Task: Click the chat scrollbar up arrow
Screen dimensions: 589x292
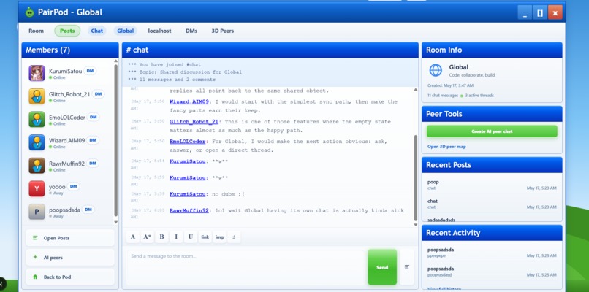Action: pos(416,90)
